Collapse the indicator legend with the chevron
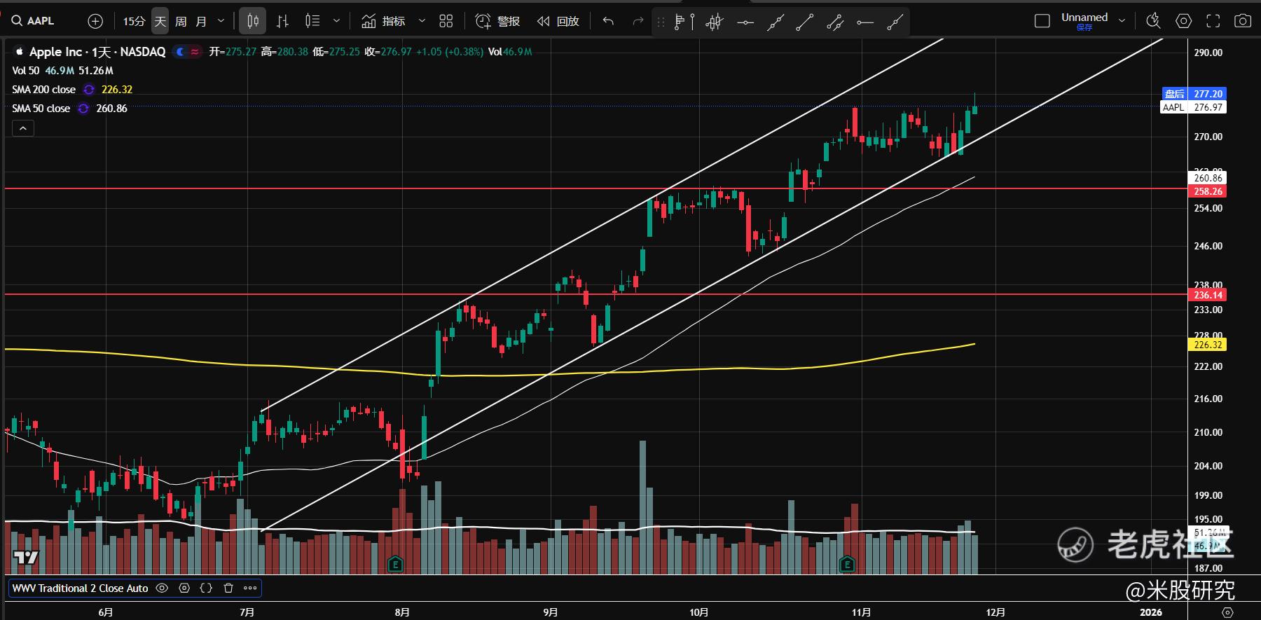This screenshot has width=1261, height=620. click(23, 128)
